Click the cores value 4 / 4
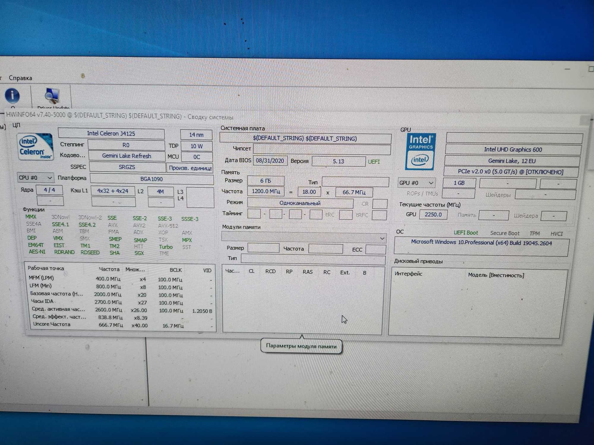Viewport: 594px width, 445px height. tap(49, 190)
